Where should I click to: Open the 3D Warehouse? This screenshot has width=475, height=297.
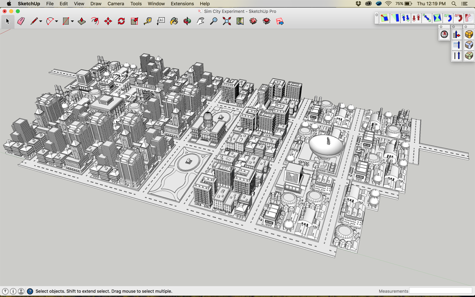coord(253,21)
